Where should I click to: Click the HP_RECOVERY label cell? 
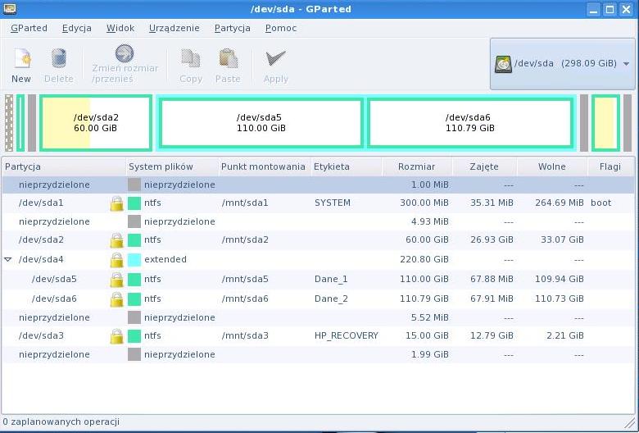point(347,336)
